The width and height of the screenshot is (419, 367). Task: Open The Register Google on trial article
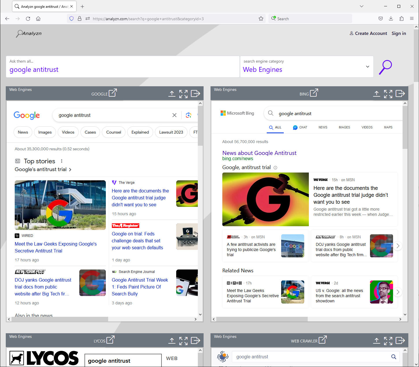click(138, 241)
